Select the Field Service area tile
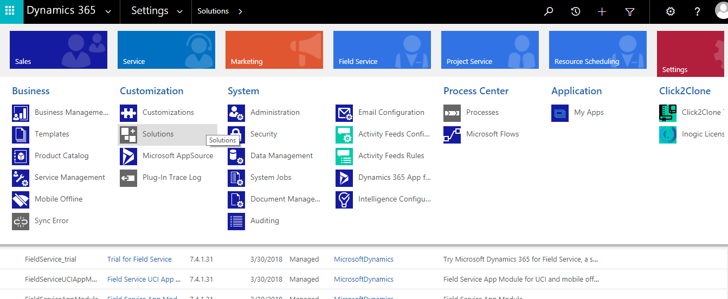The width and height of the screenshot is (728, 299). pos(382,50)
